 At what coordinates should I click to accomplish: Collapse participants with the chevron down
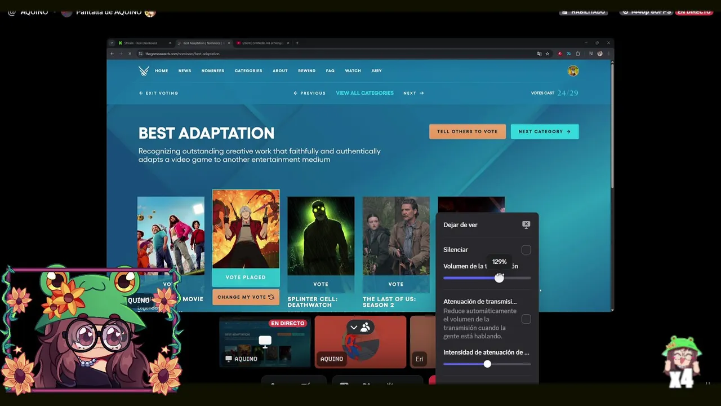click(354, 327)
